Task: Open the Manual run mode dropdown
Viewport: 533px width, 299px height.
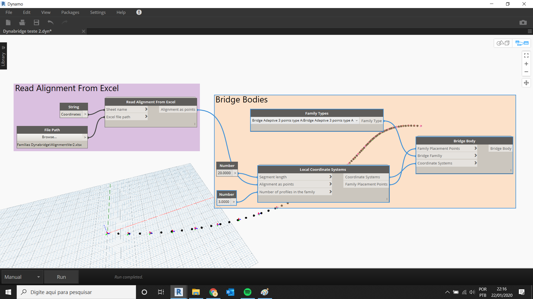Action: 22,277
